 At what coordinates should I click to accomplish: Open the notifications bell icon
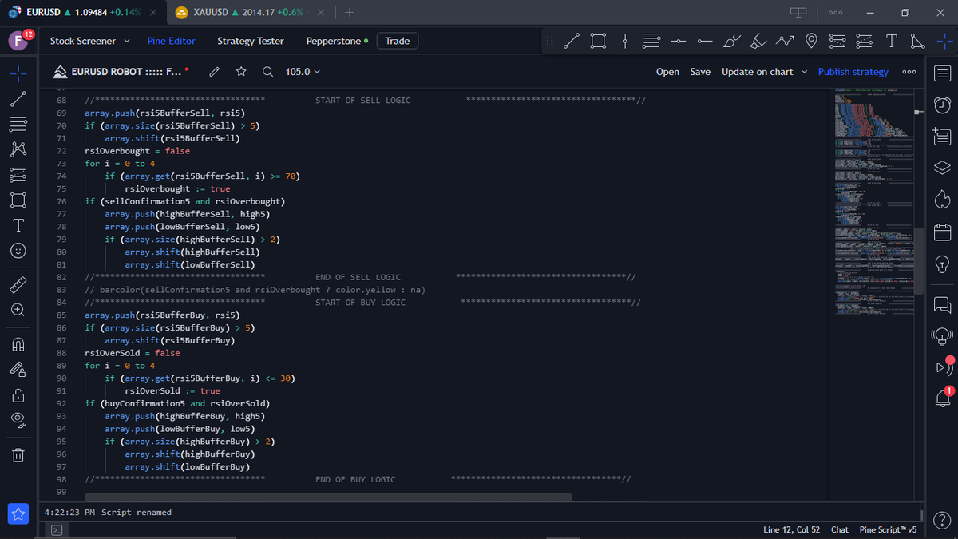942,398
